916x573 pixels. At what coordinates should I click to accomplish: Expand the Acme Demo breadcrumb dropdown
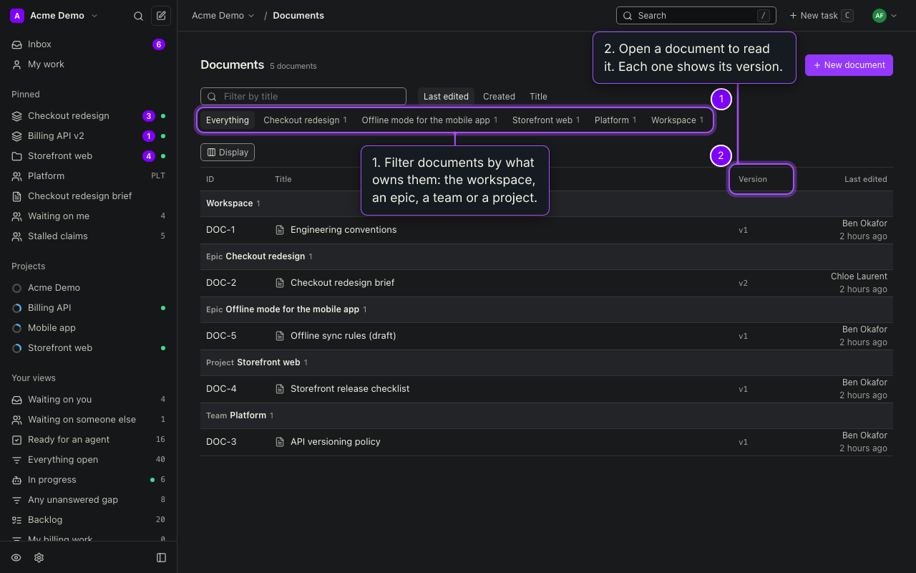coord(223,16)
